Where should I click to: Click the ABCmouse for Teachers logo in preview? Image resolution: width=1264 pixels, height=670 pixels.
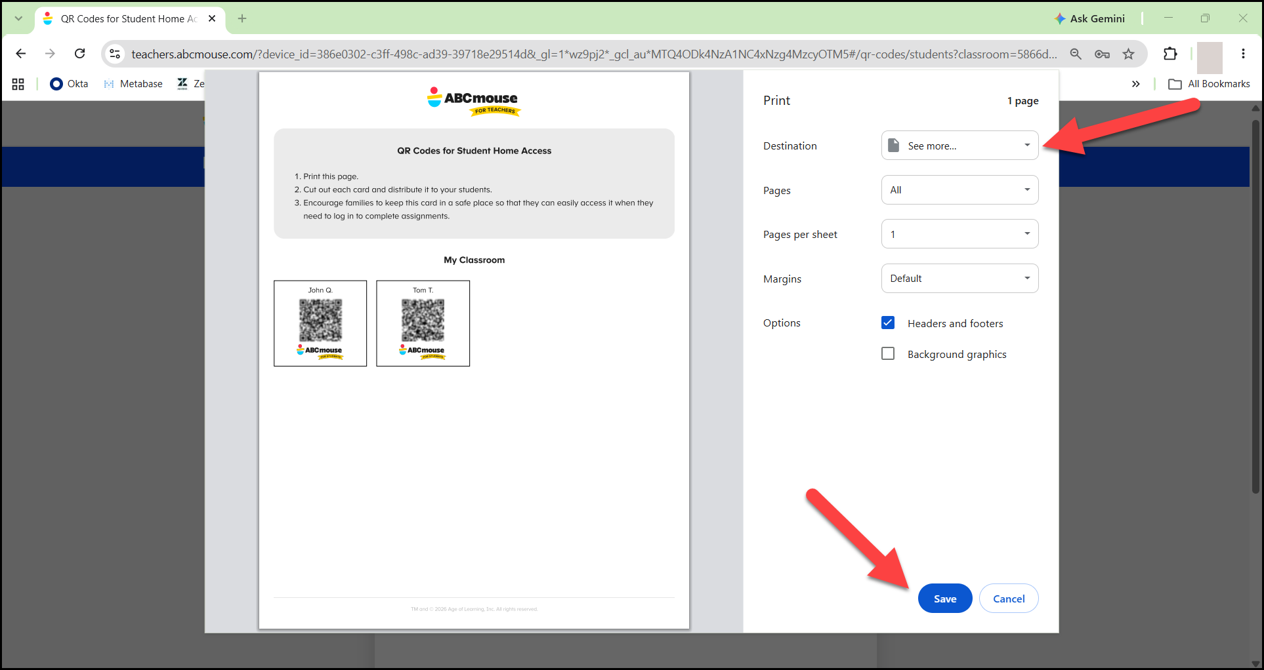473,102
